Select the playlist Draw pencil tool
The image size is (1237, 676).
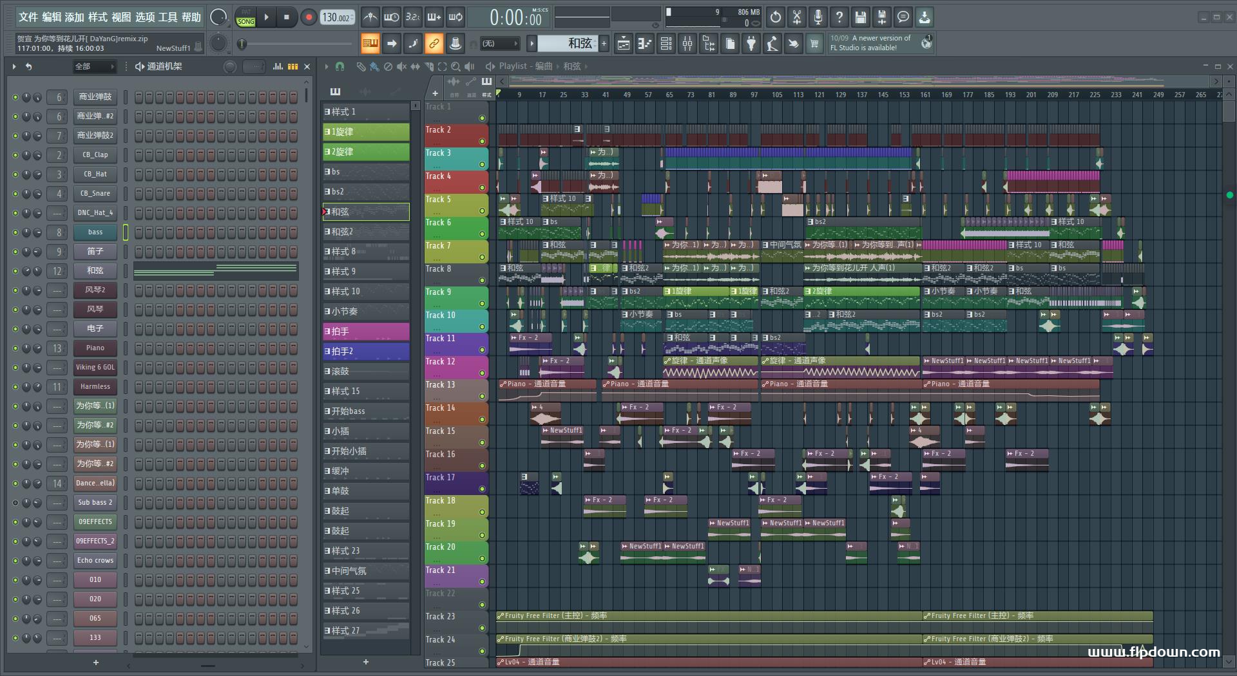pyautogui.click(x=361, y=66)
